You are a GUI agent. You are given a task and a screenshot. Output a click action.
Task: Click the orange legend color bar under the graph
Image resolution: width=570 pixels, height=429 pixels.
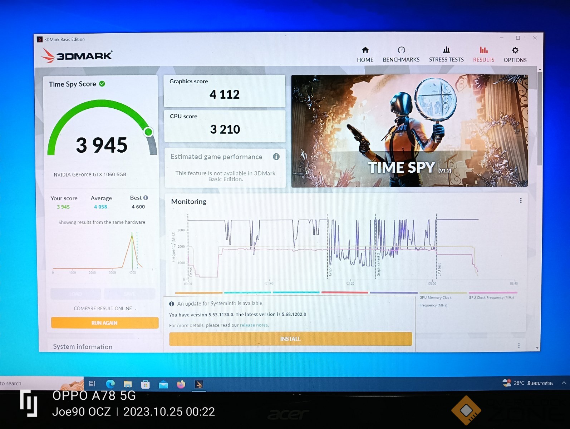coord(199,292)
